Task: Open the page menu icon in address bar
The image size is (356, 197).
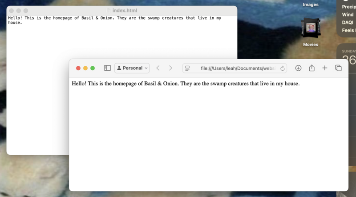Action: pos(187,68)
